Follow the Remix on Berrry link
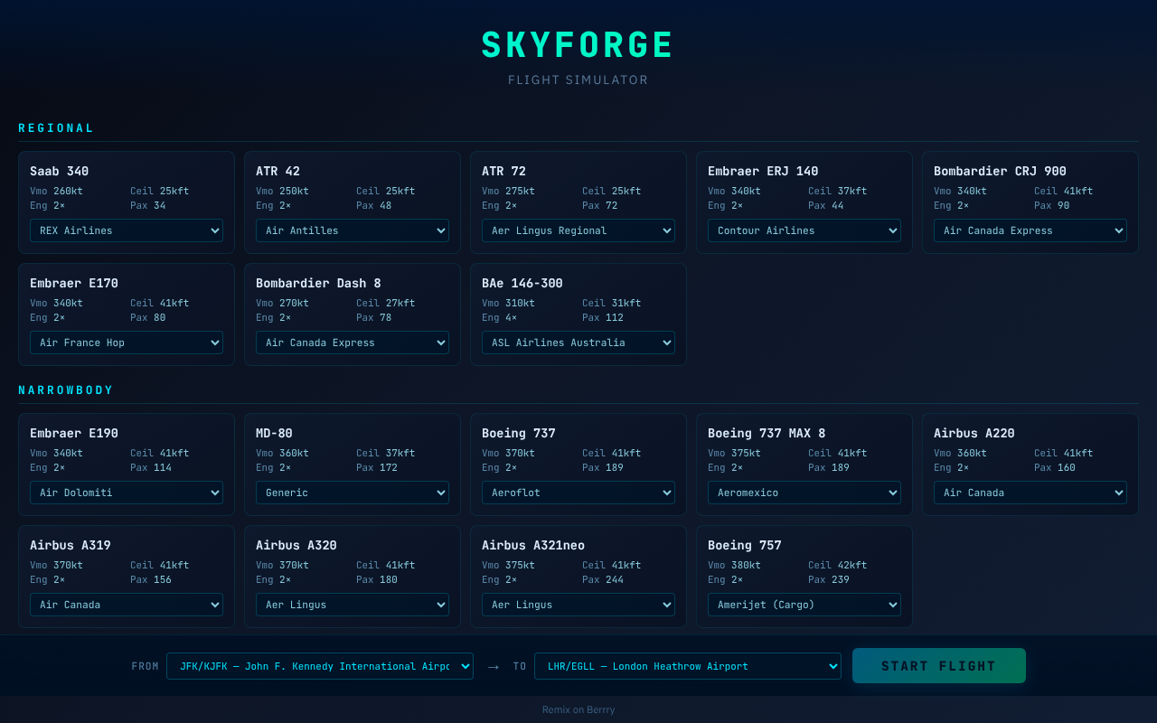The height and width of the screenshot is (723, 1157). point(578,709)
